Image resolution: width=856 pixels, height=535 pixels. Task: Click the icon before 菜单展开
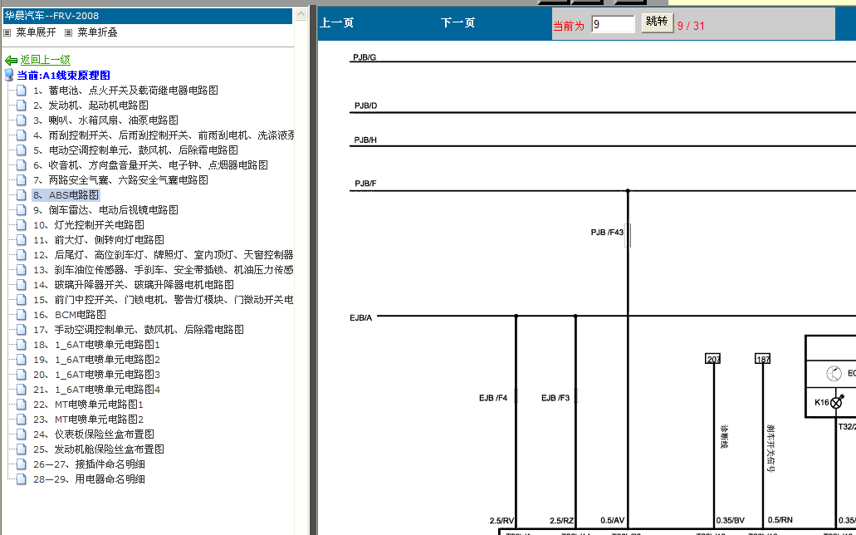point(7,32)
